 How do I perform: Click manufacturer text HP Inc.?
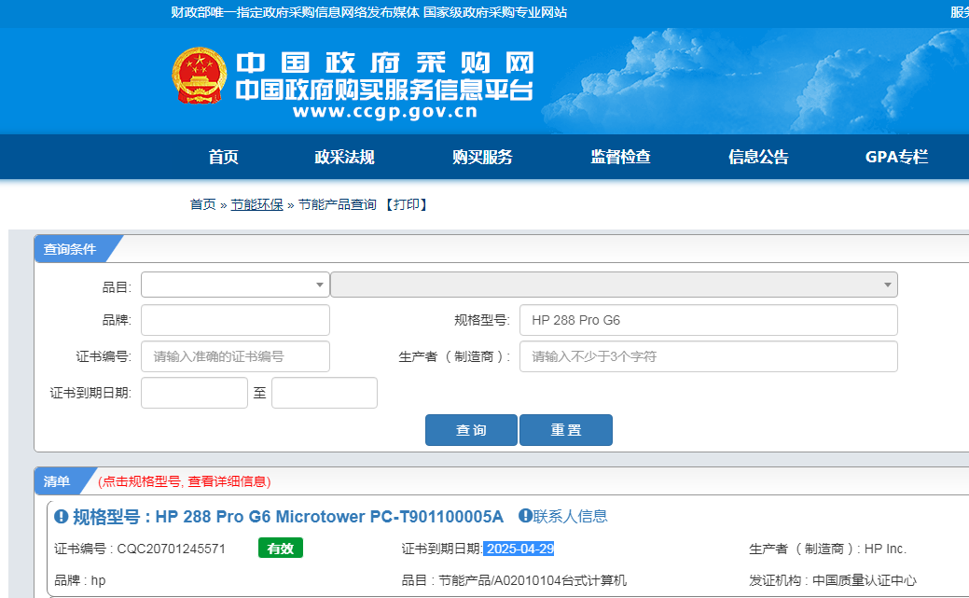click(885, 549)
